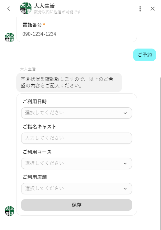Focus the ご指名キャスト input field

77,138
